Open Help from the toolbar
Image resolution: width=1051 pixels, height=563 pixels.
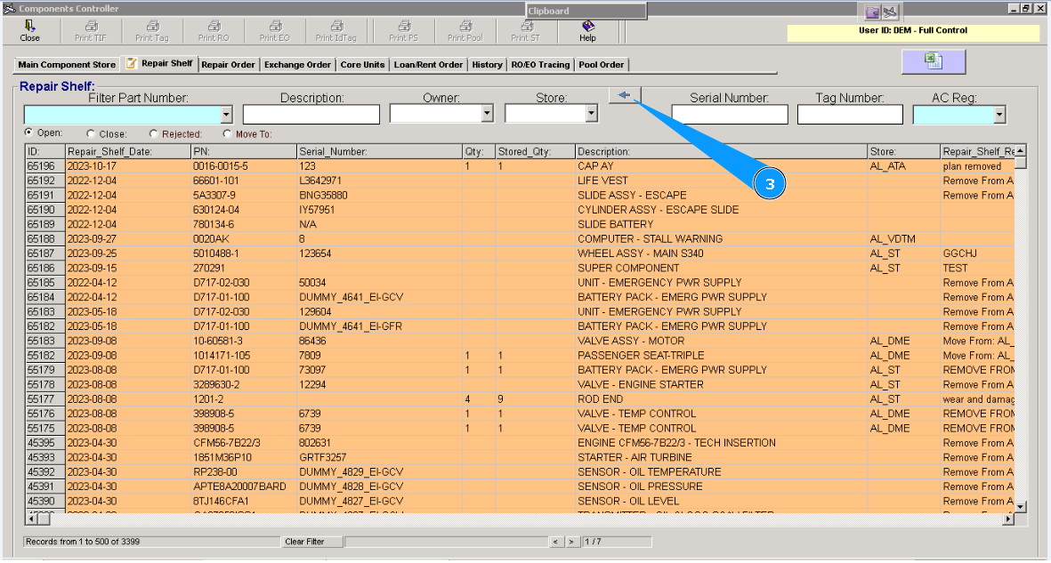587,27
